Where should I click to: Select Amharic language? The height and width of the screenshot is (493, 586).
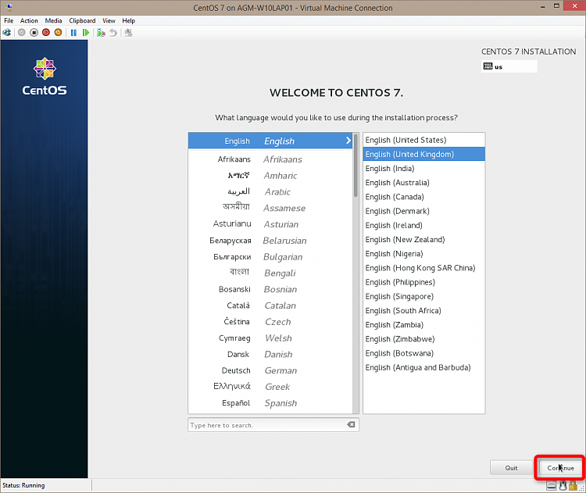pos(270,176)
